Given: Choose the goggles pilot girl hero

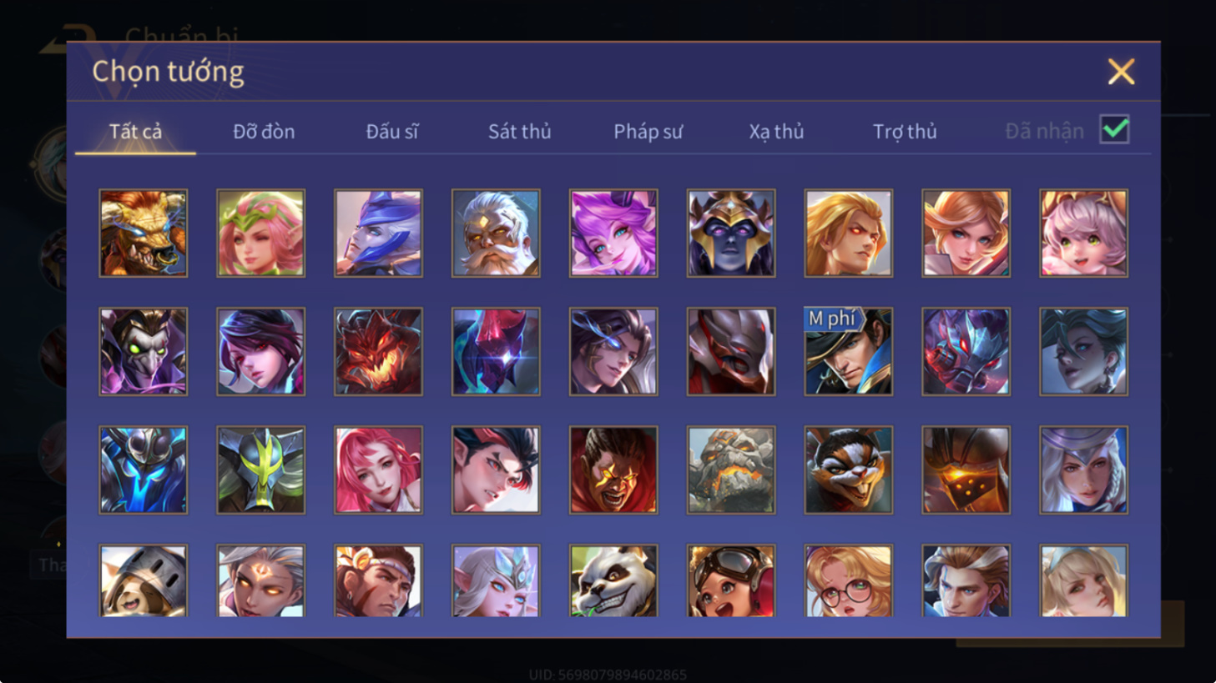Looking at the screenshot, I should click(x=731, y=581).
